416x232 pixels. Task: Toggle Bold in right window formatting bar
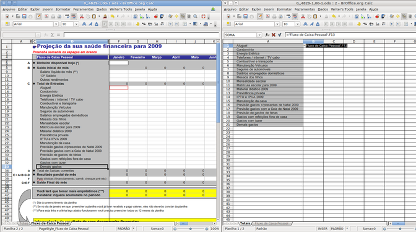[x=305, y=24]
